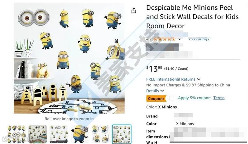Viewport: 248px width, 144px height.
Task: Expand FREE International Returns chevron
Action: click(199, 79)
